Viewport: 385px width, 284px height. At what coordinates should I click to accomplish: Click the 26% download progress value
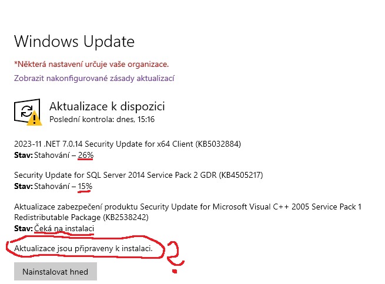[86, 155]
